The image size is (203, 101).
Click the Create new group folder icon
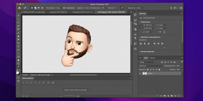[x=172, y=96]
